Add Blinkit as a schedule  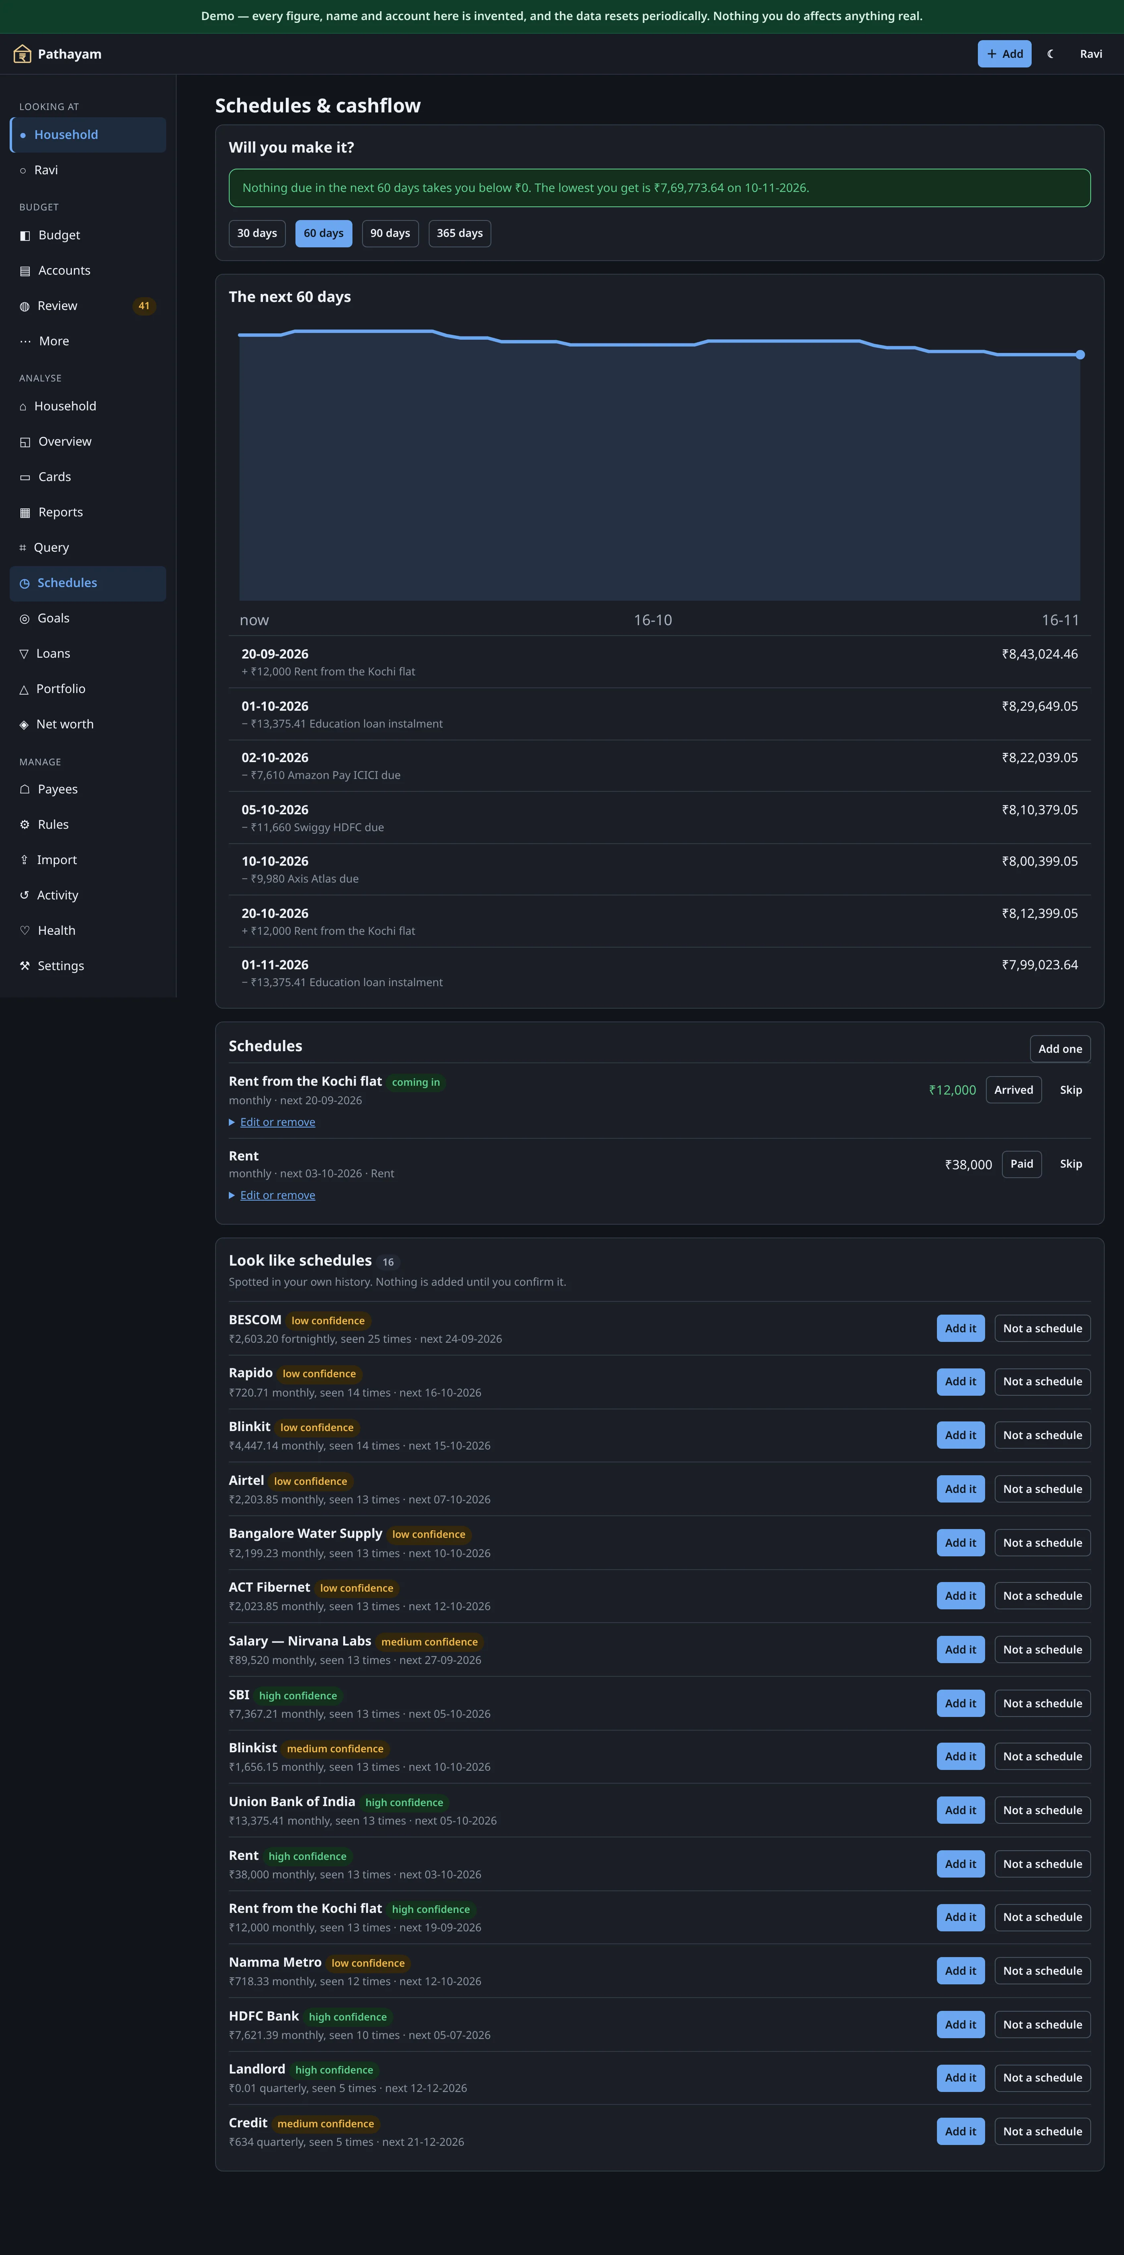click(x=960, y=1435)
